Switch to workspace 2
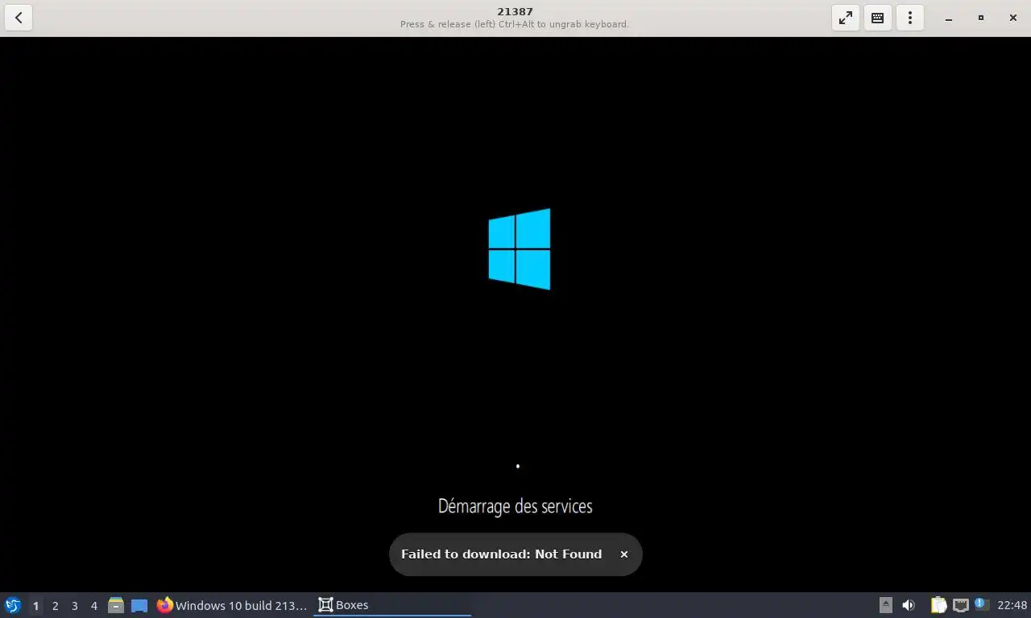Screen dimensions: 1031x618 (55, 605)
